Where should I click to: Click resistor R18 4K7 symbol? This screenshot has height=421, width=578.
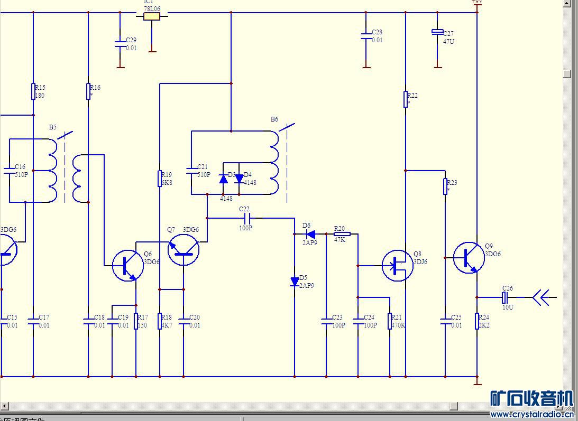click(x=160, y=321)
